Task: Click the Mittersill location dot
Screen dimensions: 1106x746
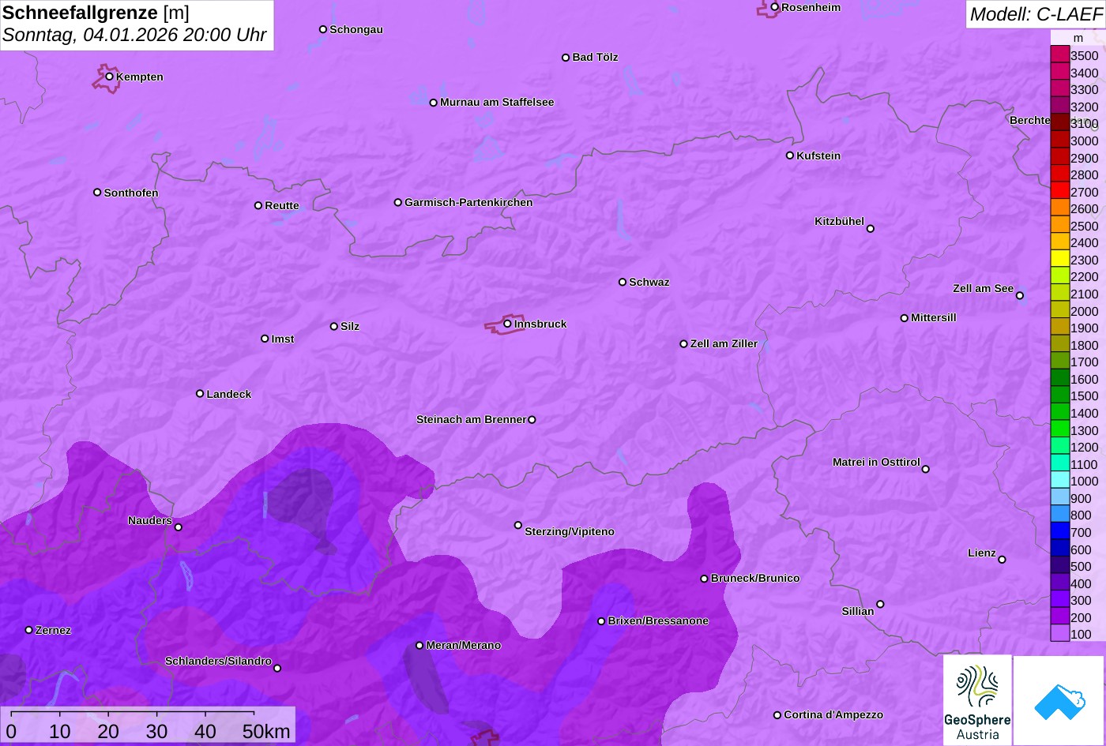Action: point(904,318)
